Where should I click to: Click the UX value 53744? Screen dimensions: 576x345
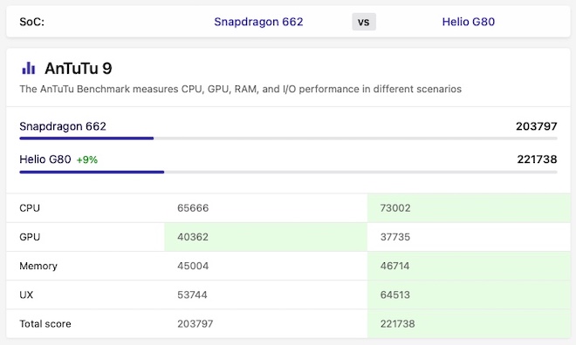(192, 294)
